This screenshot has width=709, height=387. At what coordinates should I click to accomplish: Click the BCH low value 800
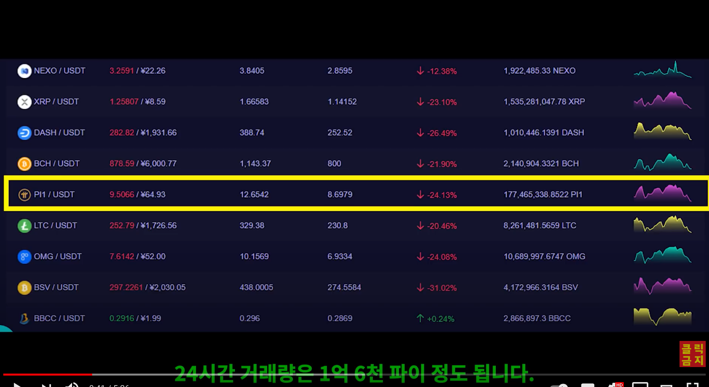pyautogui.click(x=335, y=163)
